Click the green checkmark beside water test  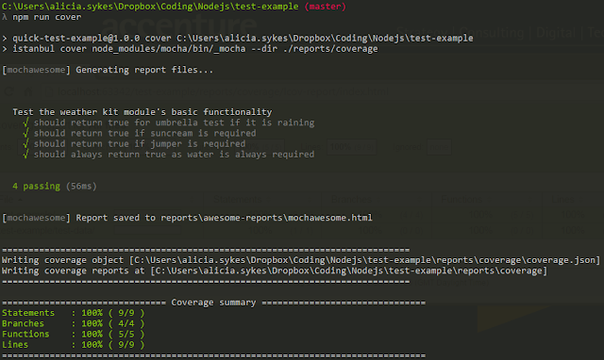[25, 155]
